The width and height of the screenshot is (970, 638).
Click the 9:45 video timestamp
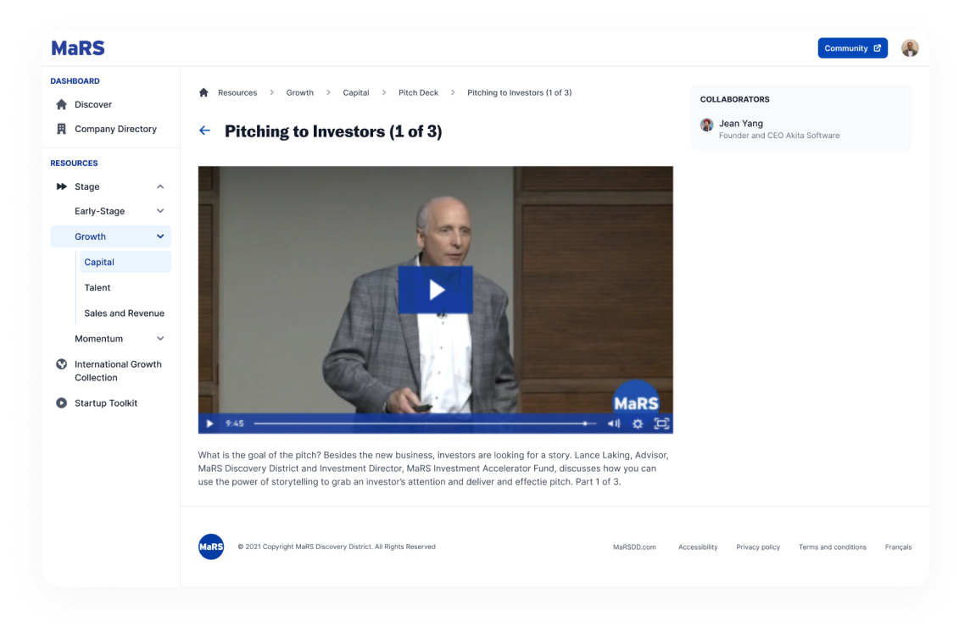pos(235,424)
